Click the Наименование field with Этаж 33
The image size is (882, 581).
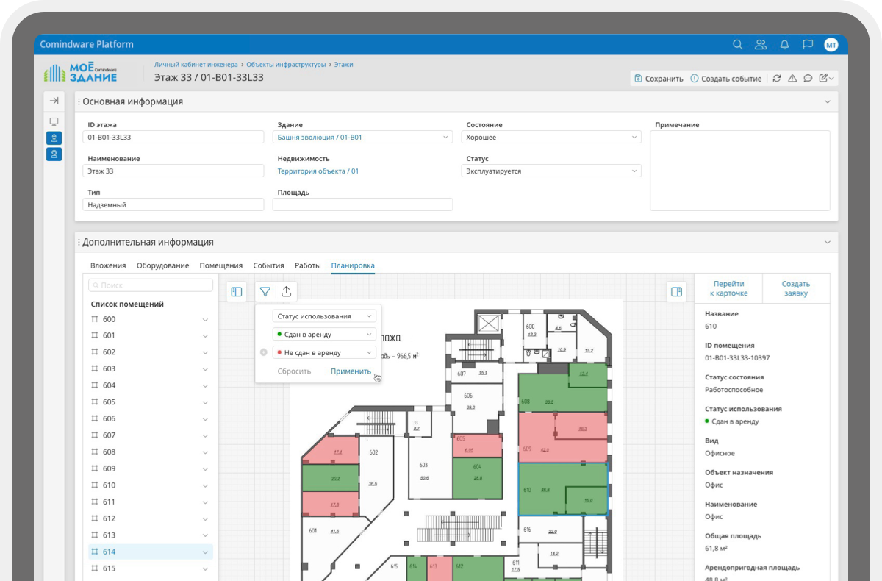click(x=173, y=171)
